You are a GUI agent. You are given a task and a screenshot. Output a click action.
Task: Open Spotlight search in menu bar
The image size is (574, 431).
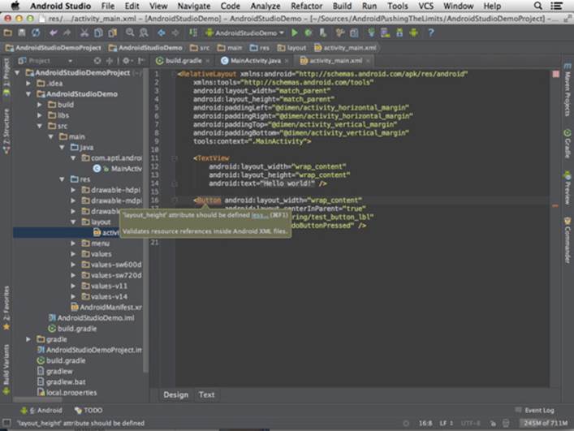click(537, 6)
